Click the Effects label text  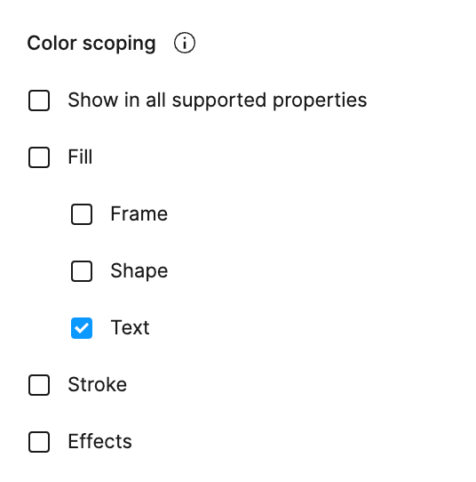click(x=100, y=441)
